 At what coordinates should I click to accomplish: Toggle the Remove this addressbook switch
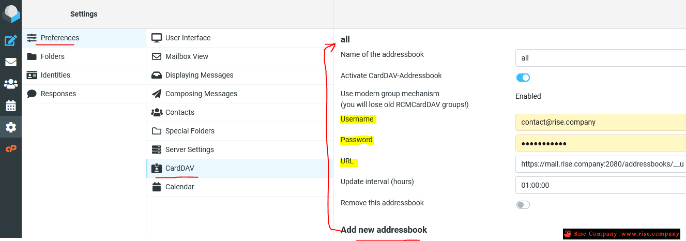523,205
